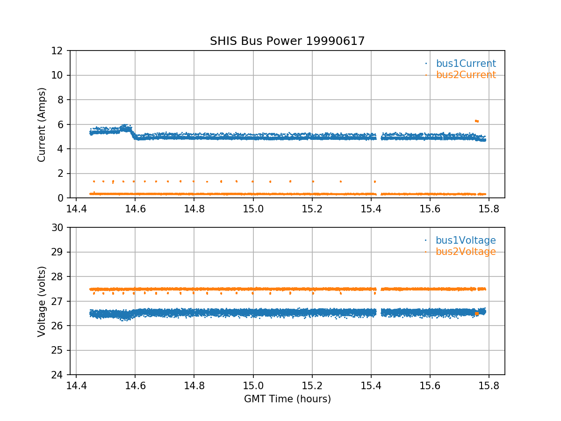The width and height of the screenshot is (561, 421).
Task: Click the 30 tick label on voltage axis
Action: point(58,228)
